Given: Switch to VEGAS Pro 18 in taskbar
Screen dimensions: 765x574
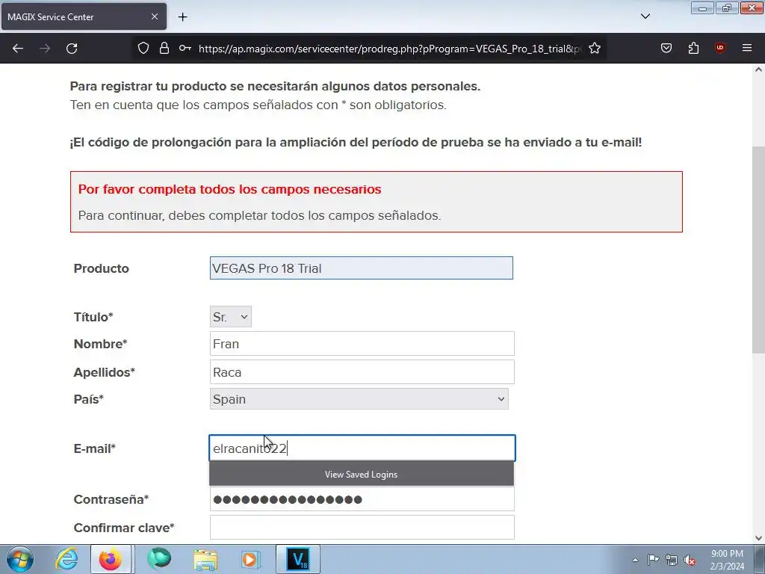Looking at the screenshot, I should [x=298, y=559].
